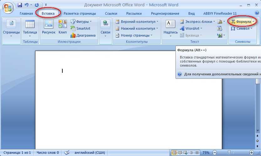Undo the last action

pos(26,5)
